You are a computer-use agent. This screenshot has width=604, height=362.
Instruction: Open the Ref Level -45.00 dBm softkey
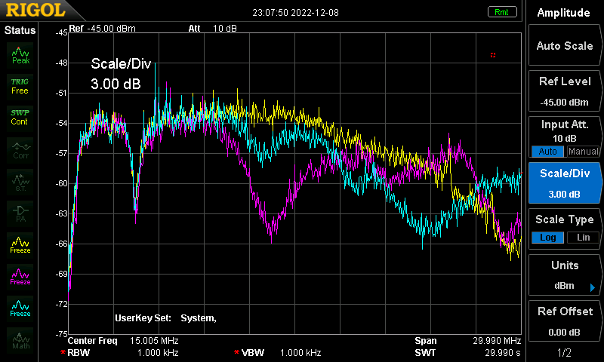pyautogui.click(x=564, y=91)
